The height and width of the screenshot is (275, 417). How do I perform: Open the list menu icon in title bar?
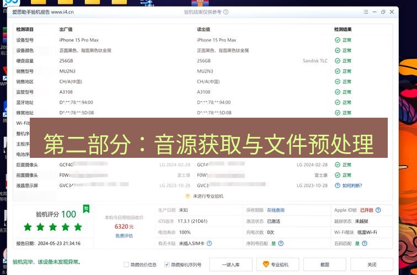coord(366,12)
